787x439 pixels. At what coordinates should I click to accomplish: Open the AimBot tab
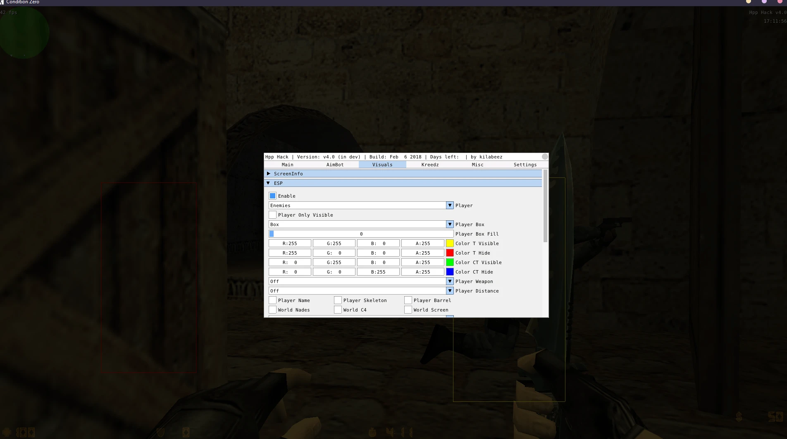[x=335, y=165]
